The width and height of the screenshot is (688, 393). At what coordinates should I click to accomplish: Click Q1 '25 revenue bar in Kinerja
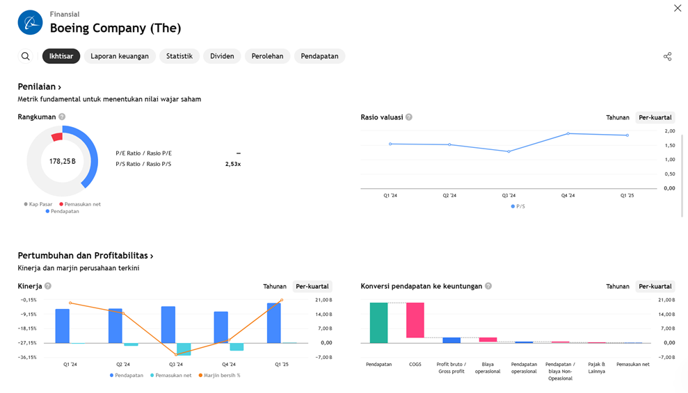click(274, 323)
